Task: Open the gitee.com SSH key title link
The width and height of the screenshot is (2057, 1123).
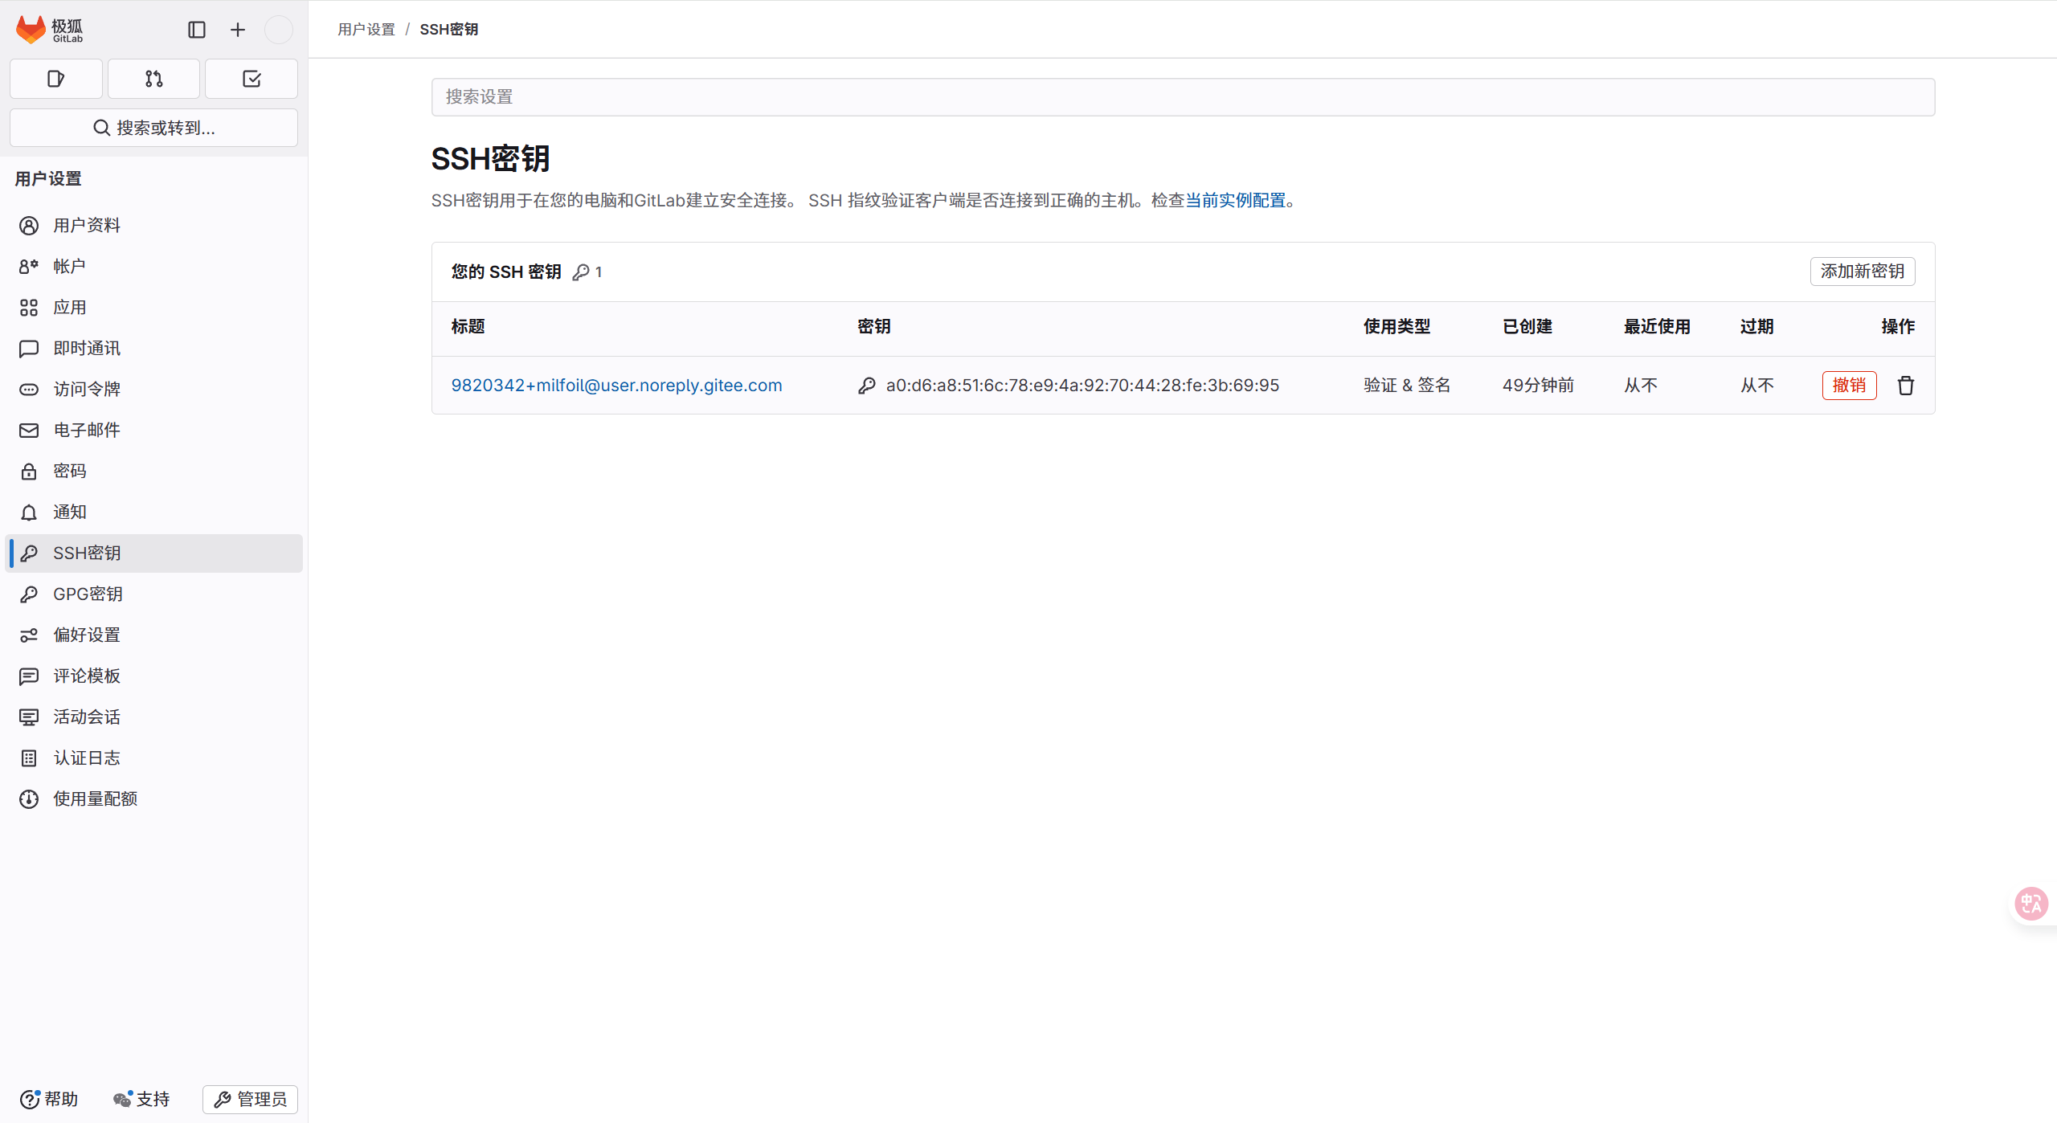Action: point(616,386)
